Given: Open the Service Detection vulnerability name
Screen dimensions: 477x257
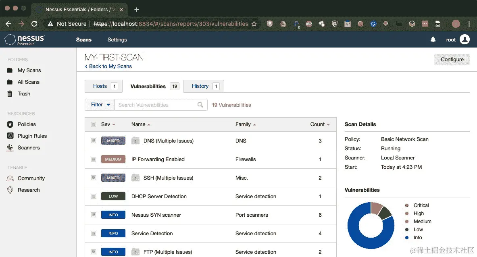Looking at the screenshot, I should pyautogui.click(x=152, y=233).
